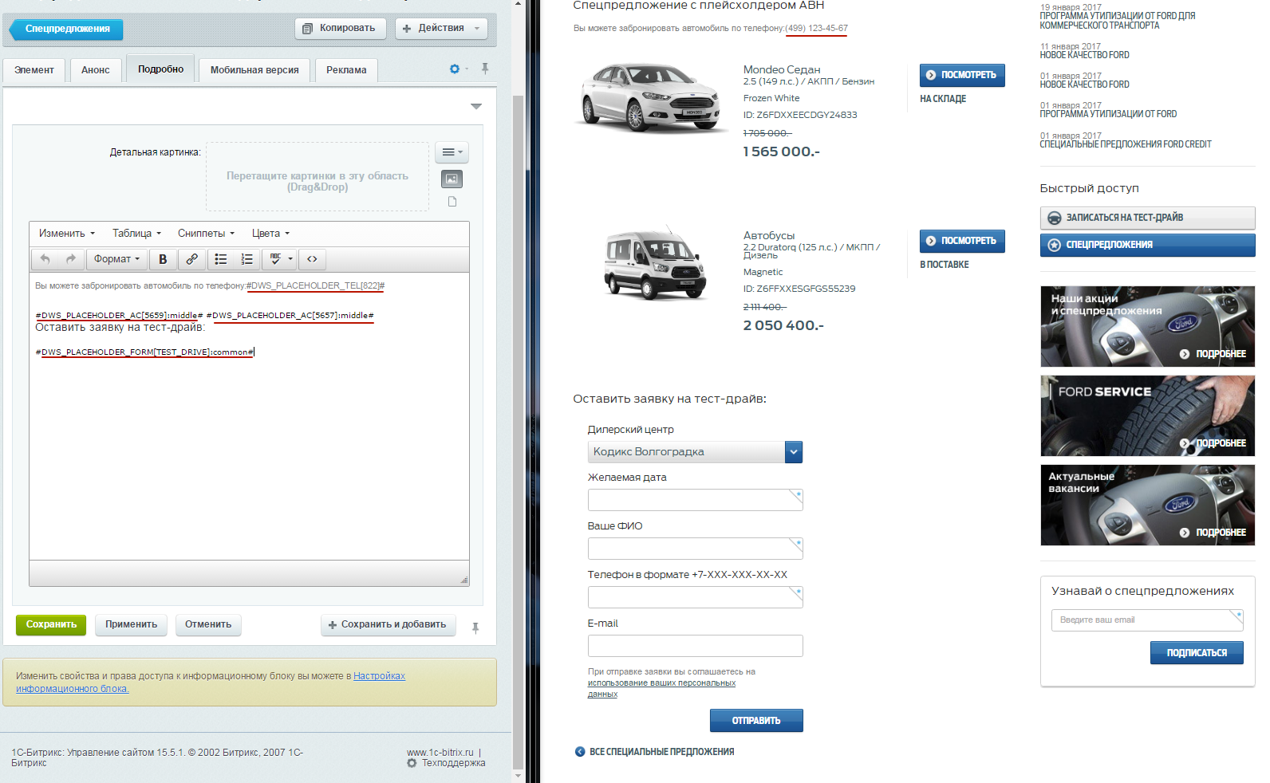Open the Наши акции и спецпредложения banner
1270x783 pixels.
click(x=1147, y=327)
